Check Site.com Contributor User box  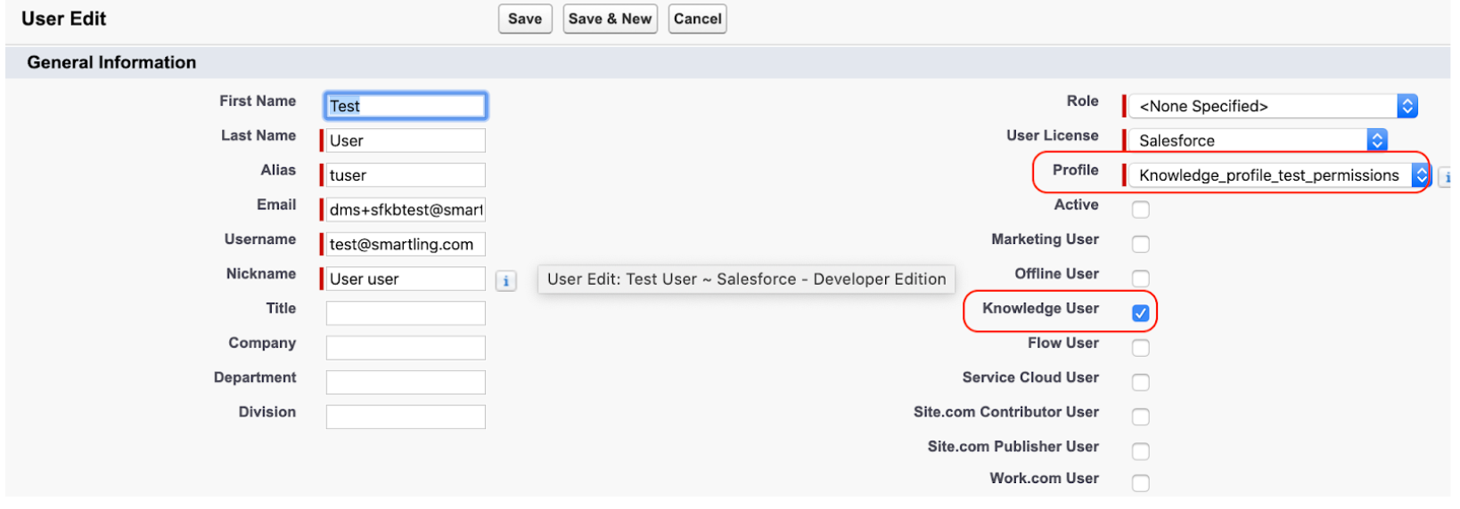point(1140,417)
